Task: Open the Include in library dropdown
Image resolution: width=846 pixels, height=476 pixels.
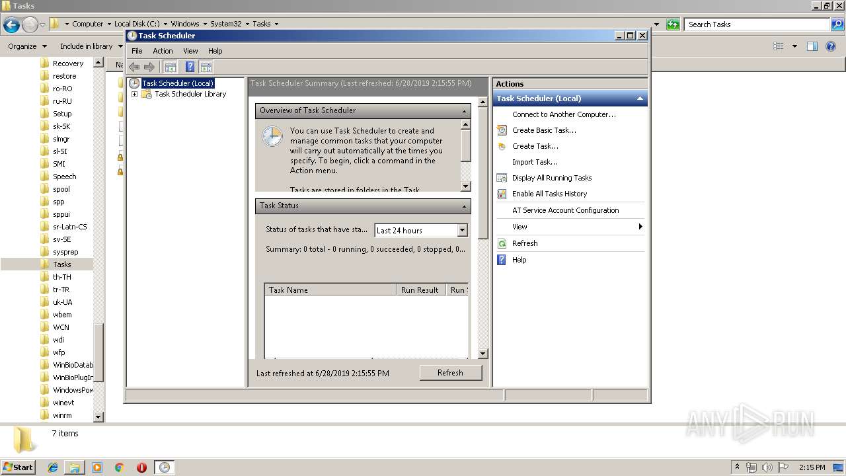Action: (x=91, y=46)
